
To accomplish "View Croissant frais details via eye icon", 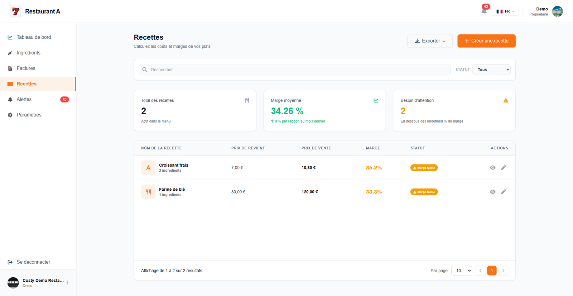I will pyautogui.click(x=492, y=168).
